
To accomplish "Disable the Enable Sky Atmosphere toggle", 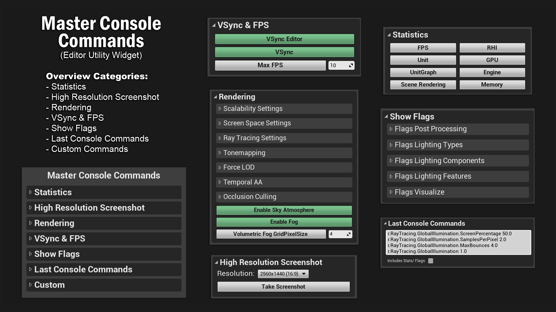I will coord(284,210).
